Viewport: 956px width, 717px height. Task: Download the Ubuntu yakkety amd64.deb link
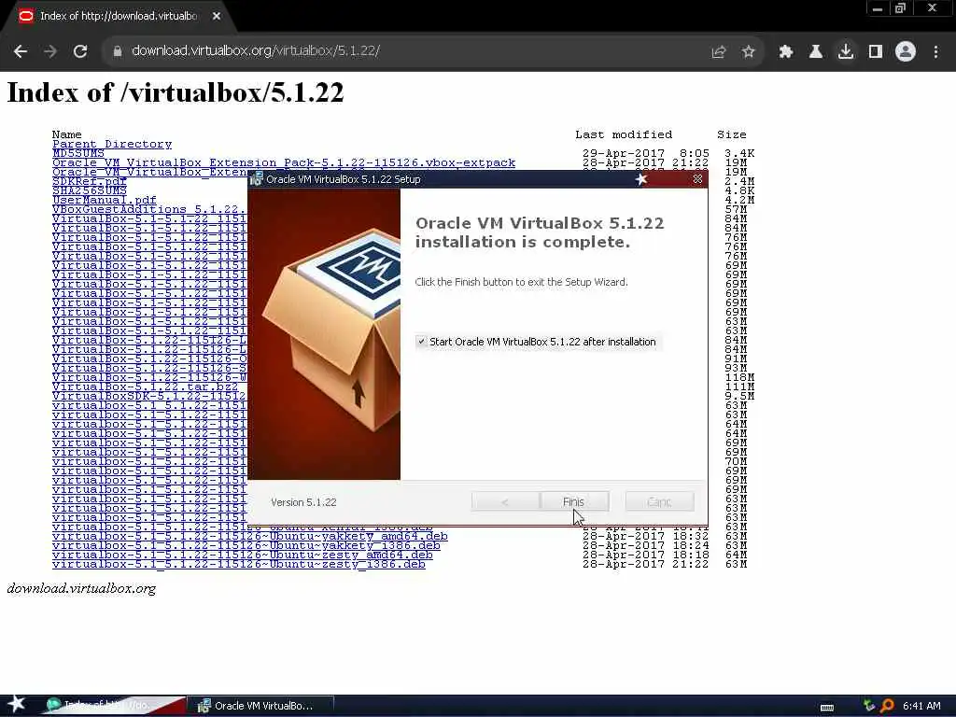point(250,536)
